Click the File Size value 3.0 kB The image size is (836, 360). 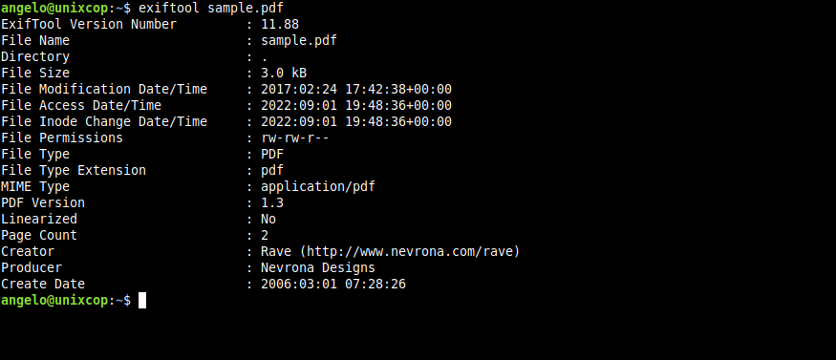point(284,73)
